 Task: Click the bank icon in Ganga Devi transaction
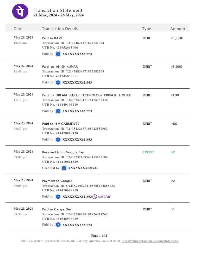click(x=58, y=225)
